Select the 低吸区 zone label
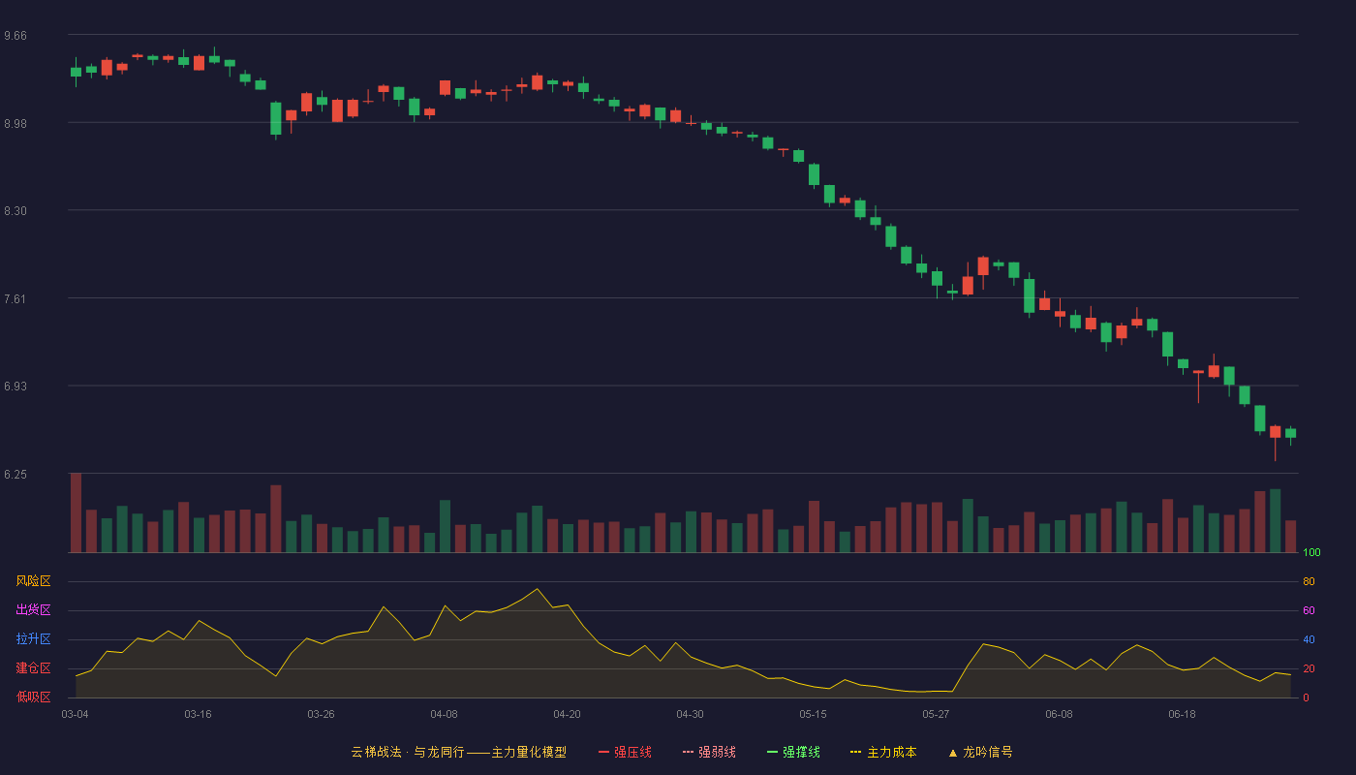 tap(34, 697)
